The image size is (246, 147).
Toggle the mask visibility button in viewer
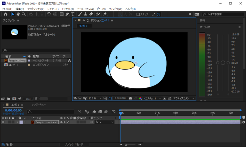(x=110, y=98)
